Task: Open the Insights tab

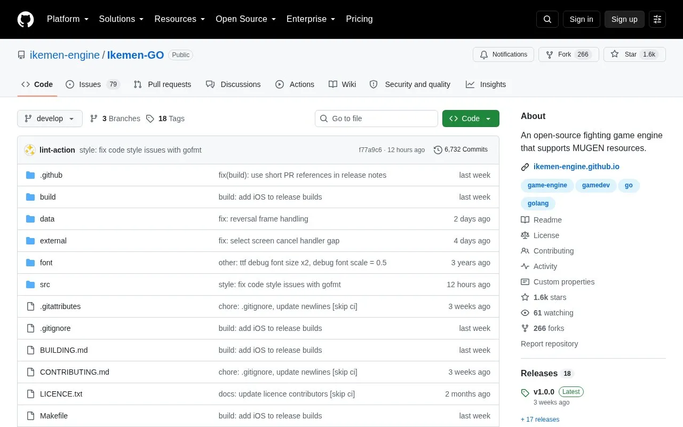Action: pyautogui.click(x=486, y=84)
